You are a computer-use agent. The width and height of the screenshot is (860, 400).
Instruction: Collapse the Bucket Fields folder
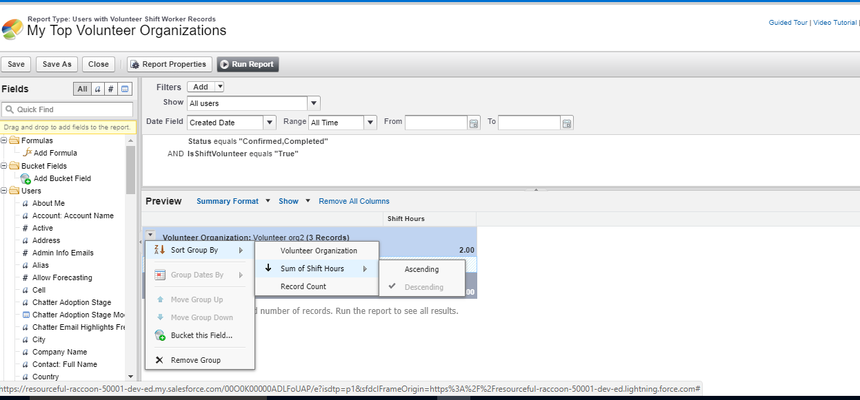(4, 166)
